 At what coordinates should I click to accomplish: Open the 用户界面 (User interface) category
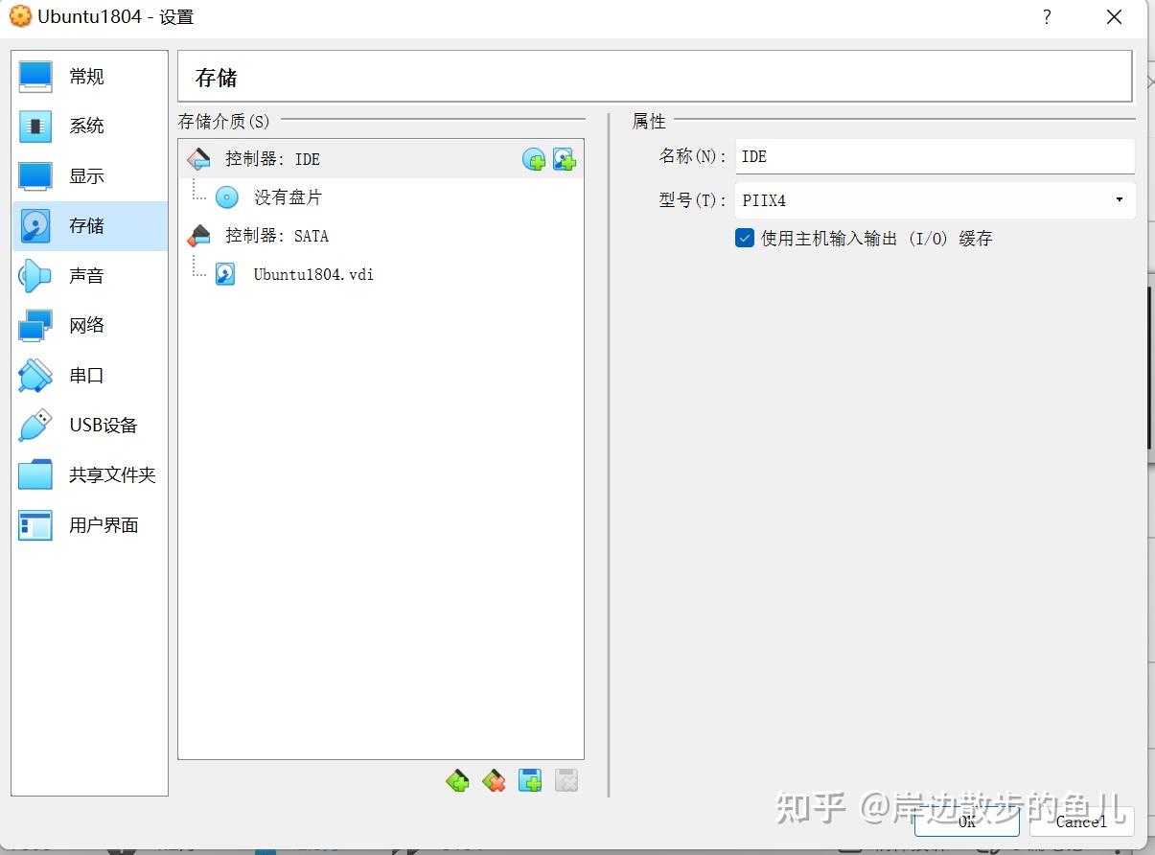90,525
